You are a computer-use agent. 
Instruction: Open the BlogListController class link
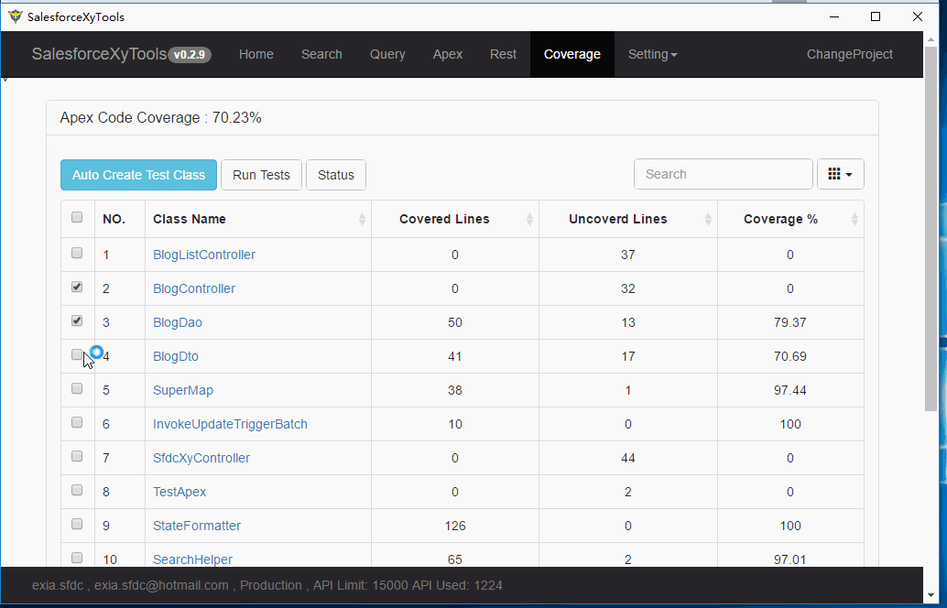click(204, 255)
